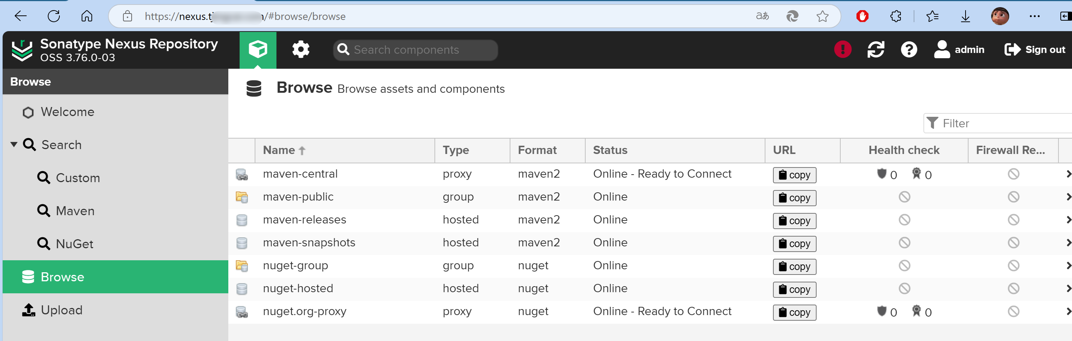Open browser extensions puzzle icon

tap(896, 17)
